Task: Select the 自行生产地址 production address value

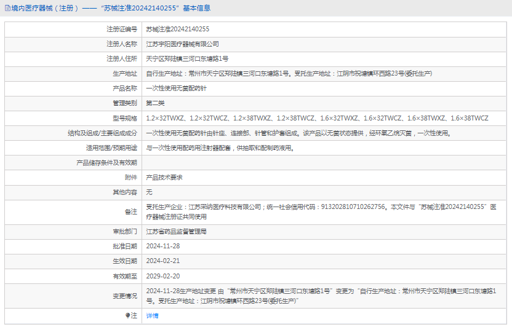Action: [x=289, y=74]
